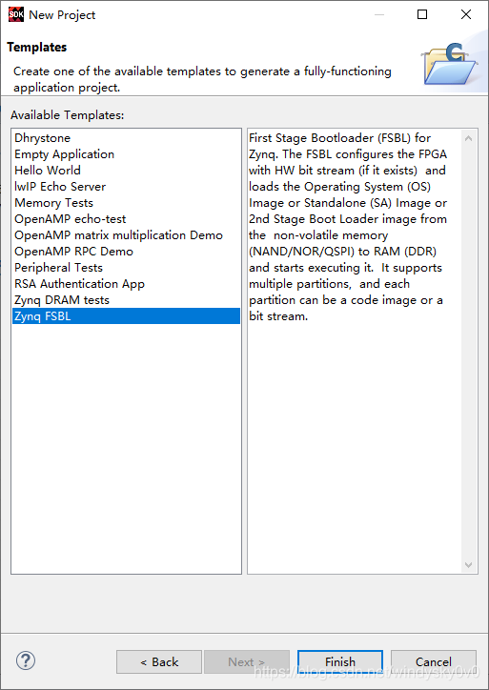The width and height of the screenshot is (489, 690).
Task: Select the Zynq FSBL template
Action: pyautogui.click(x=127, y=316)
